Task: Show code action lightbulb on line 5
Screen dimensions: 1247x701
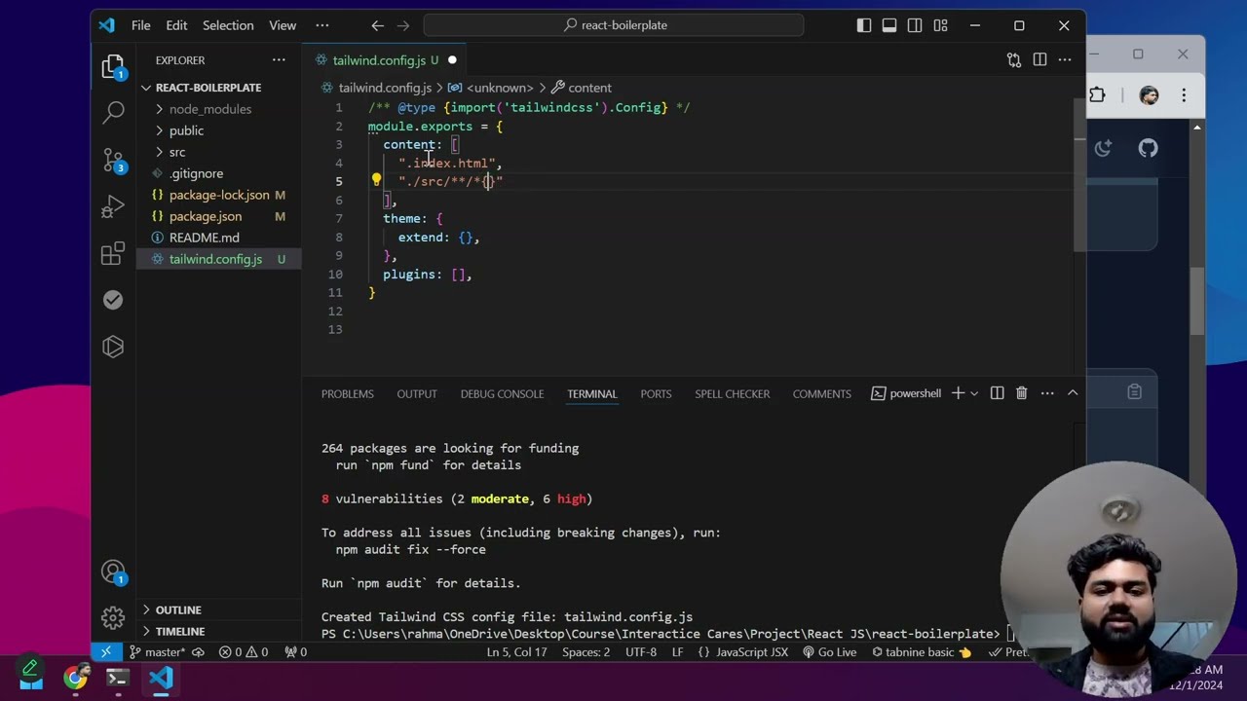Action: coord(376,180)
